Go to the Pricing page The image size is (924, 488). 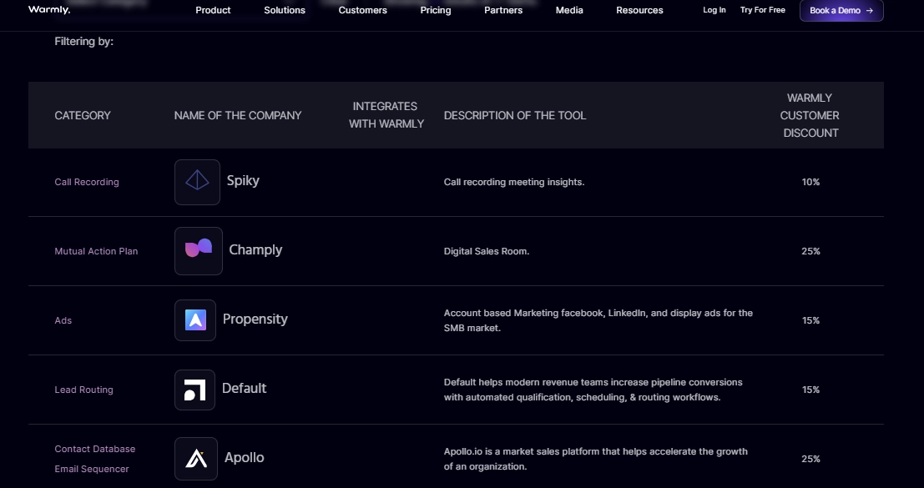click(436, 10)
